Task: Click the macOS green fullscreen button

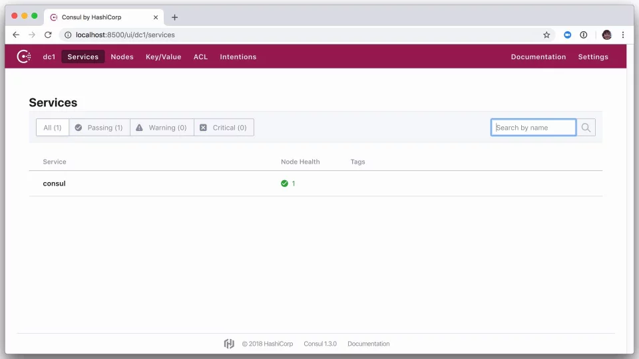Action: (34, 15)
